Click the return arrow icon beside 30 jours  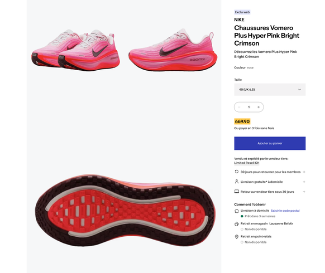click(237, 172)
